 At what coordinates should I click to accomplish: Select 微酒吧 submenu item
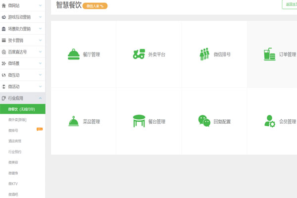point(13,195)
